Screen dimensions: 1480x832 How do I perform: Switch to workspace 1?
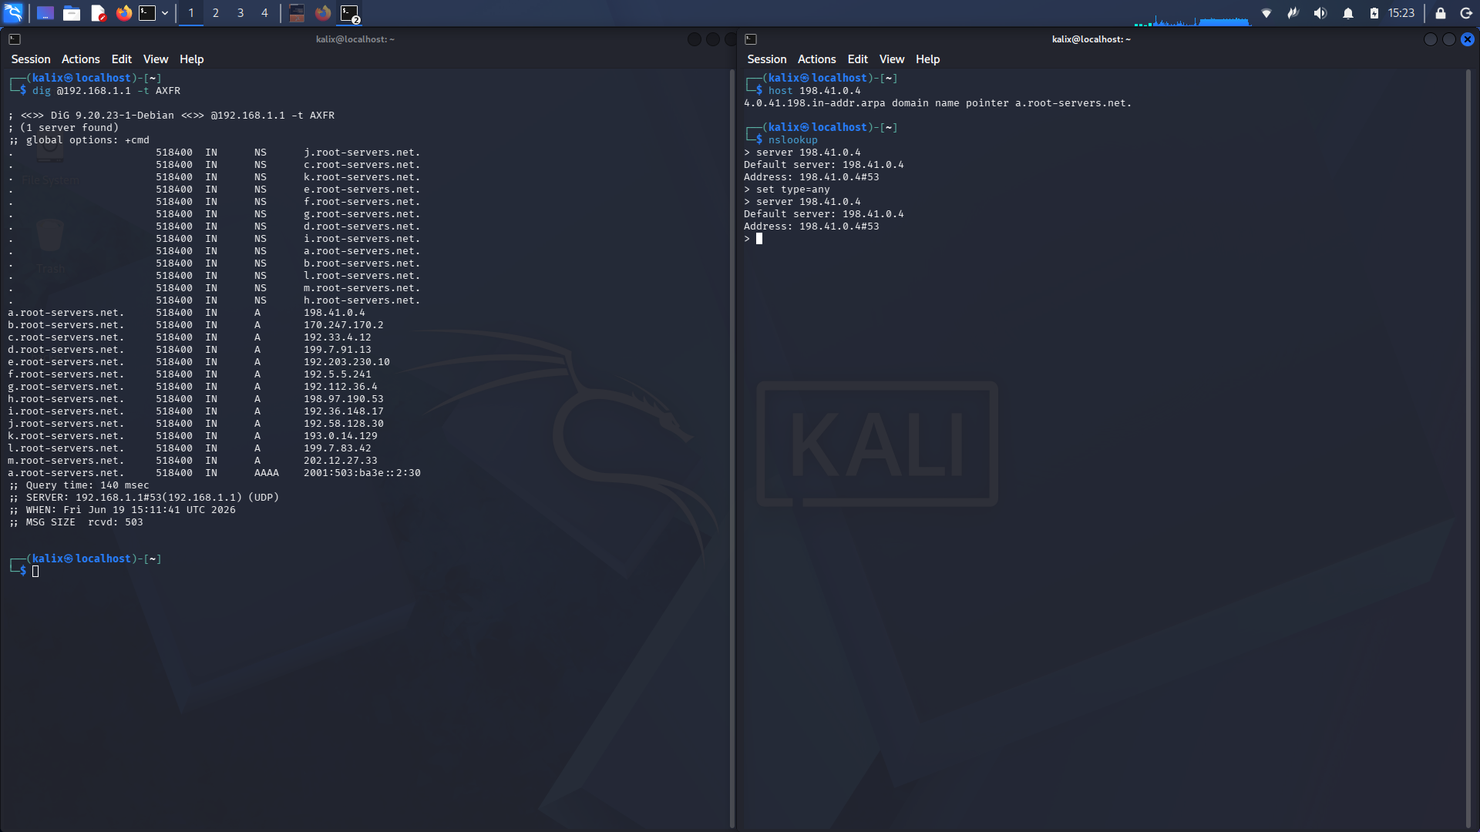coord(191,13)
